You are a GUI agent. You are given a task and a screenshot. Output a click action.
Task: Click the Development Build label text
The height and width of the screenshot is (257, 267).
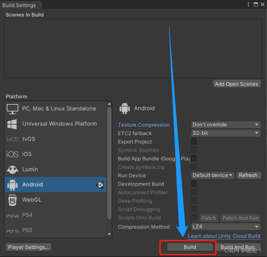coord(141,184)
